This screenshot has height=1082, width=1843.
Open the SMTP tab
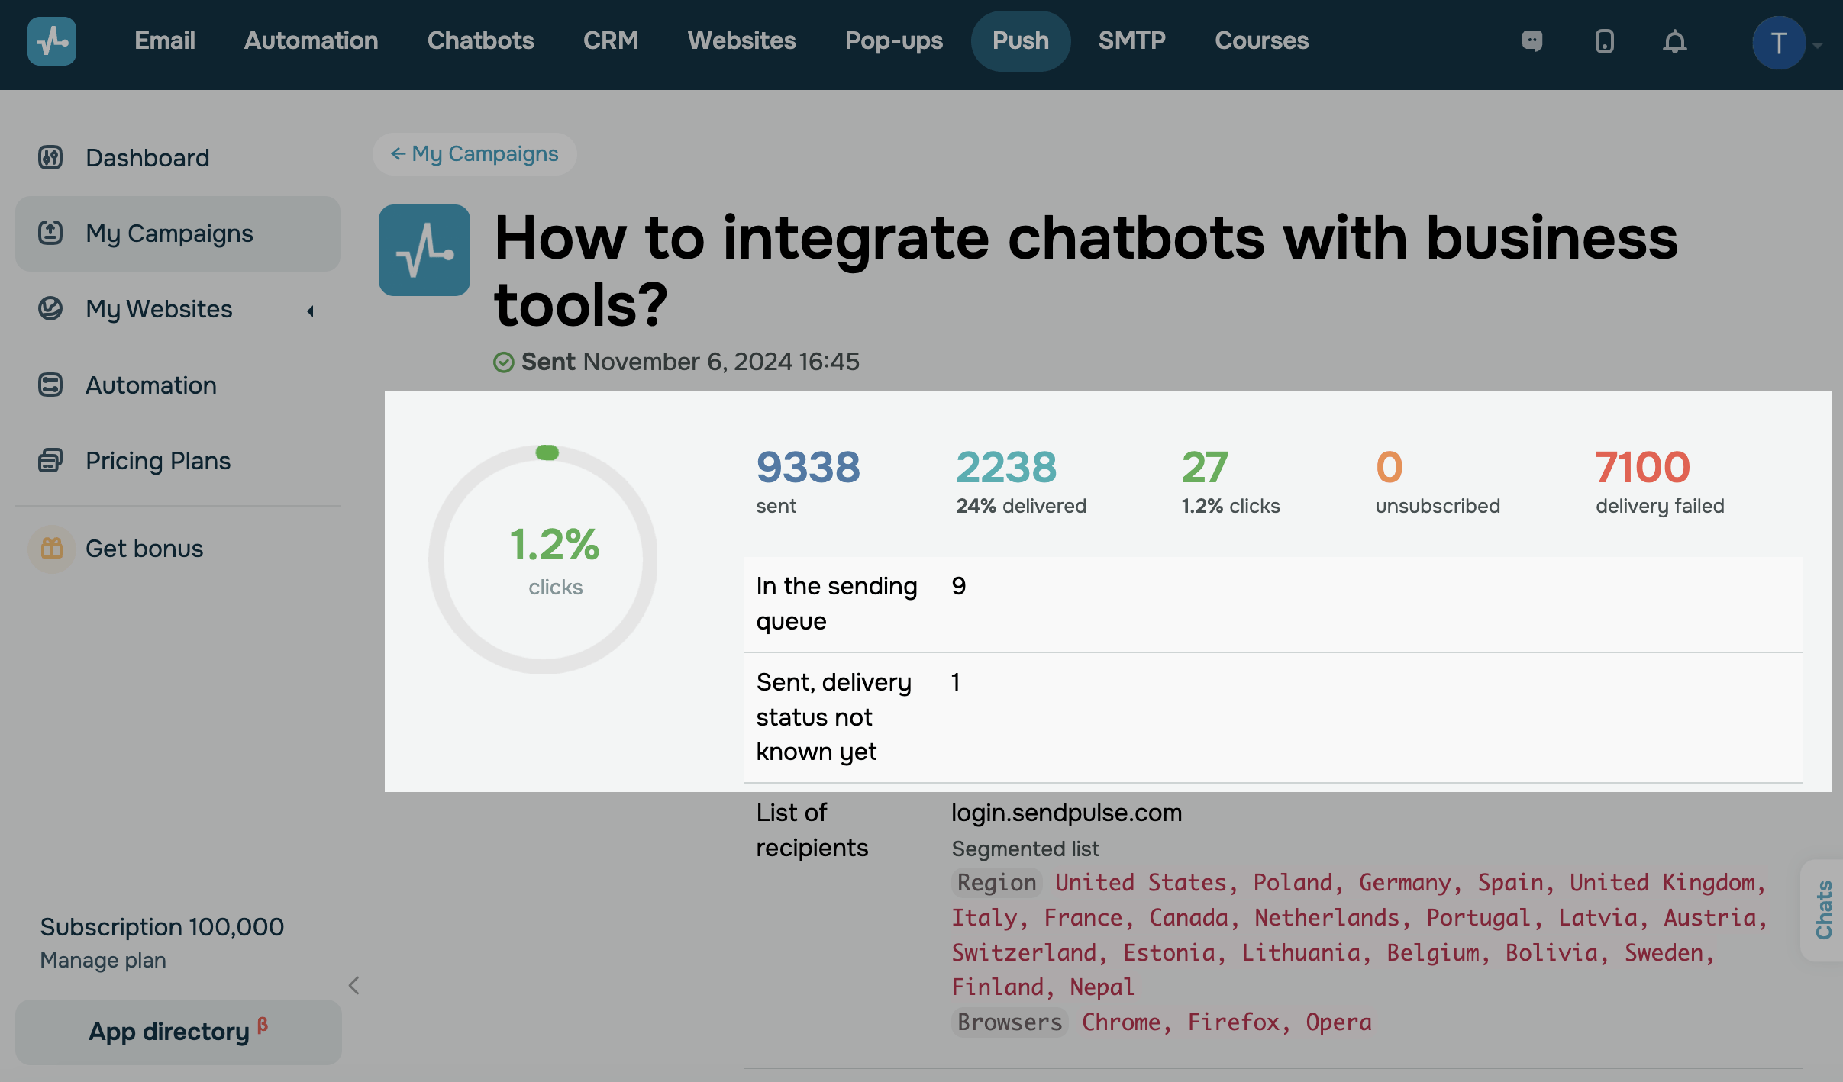(x=1132, y=40)
